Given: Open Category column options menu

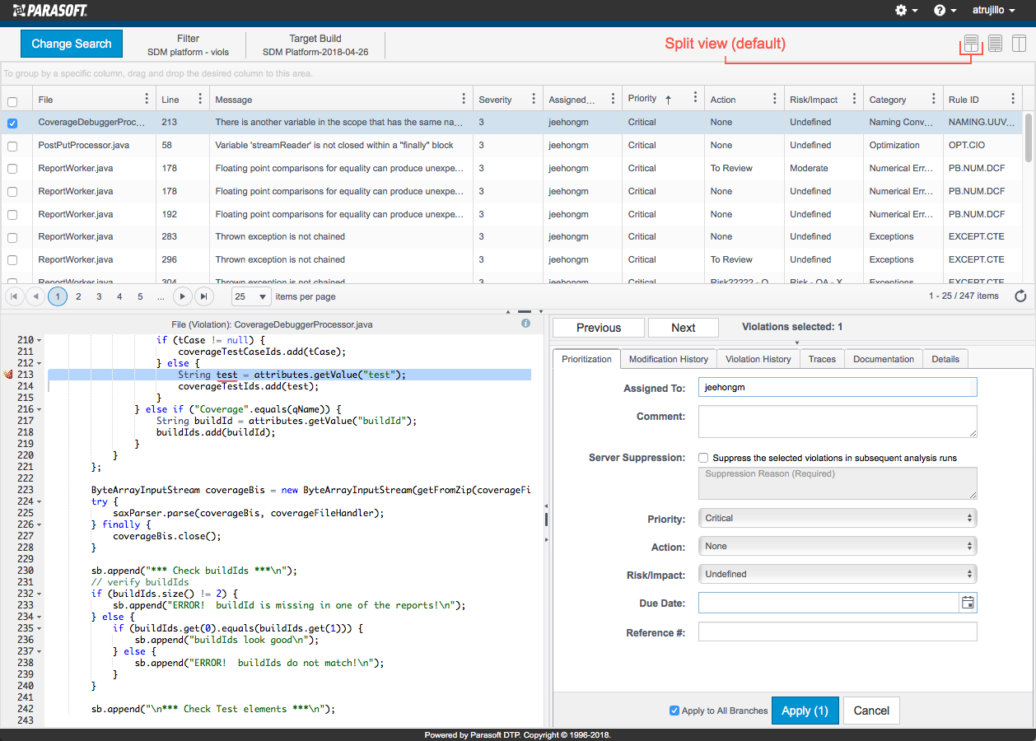Looking at the screenshot, I should point(933,99).
